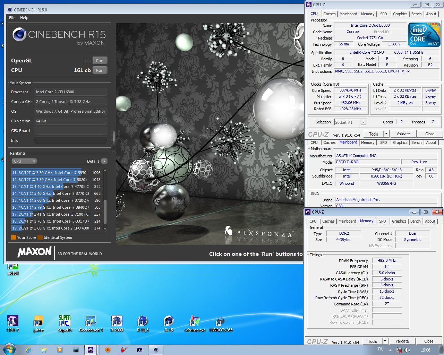Click the Show desktop strip
The height and width of the screenshot is (355, 444).
pos(442,350)
